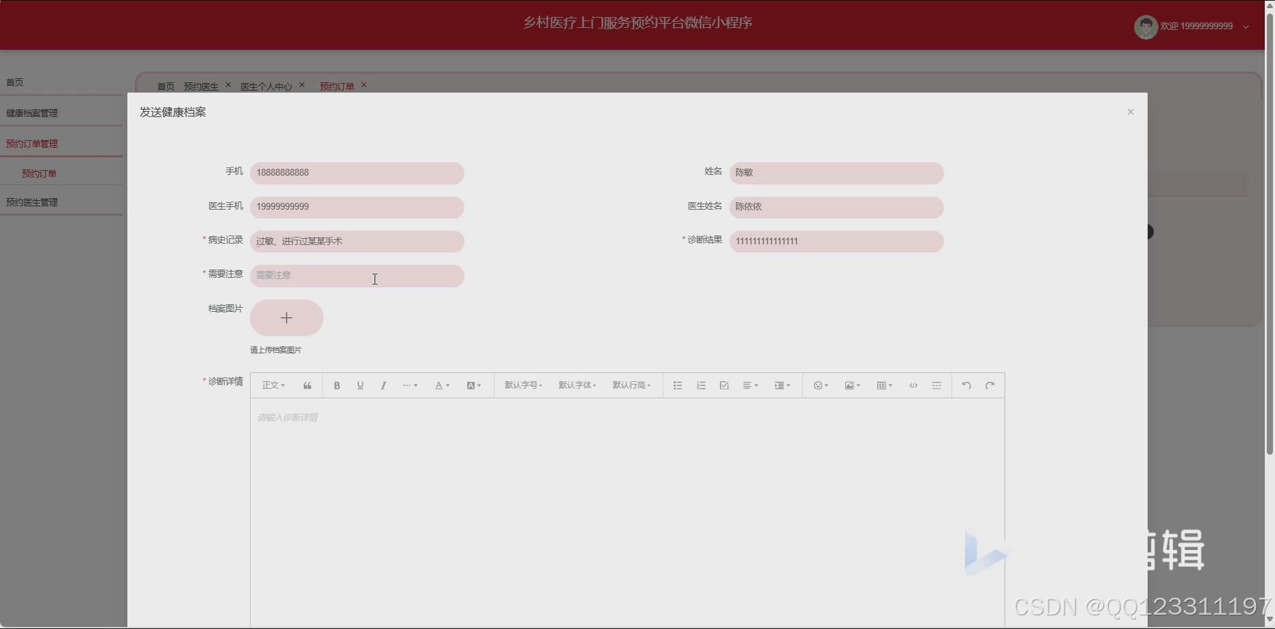Open the font color picker
1275x629 pixels.
[442, 385]
